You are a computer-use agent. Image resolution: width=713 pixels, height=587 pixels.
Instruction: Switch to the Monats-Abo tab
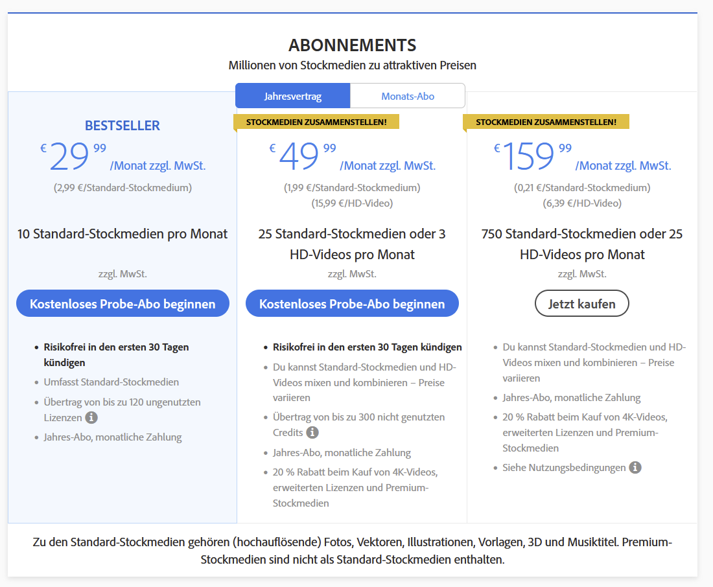pos(408,95)
